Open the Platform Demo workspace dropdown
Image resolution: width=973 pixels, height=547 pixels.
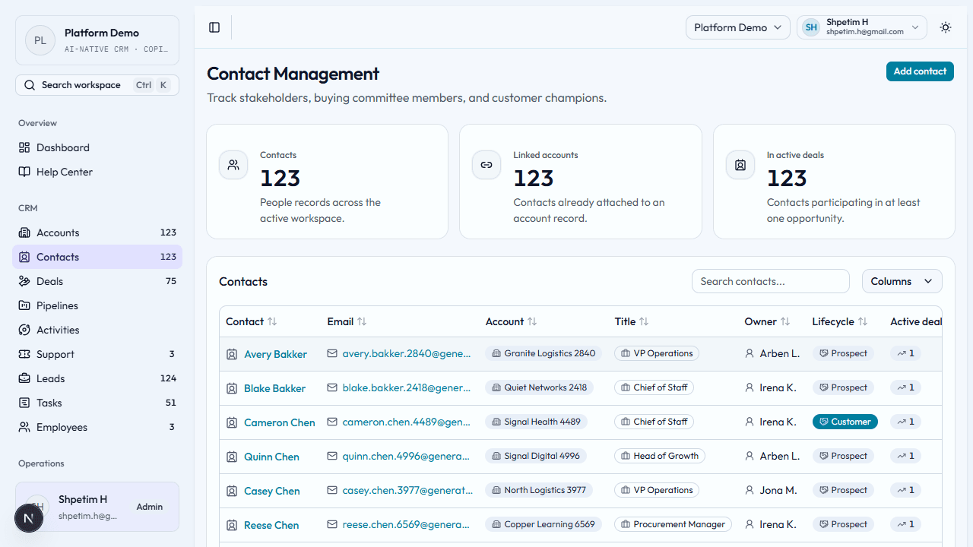click(x=737, y=27)
